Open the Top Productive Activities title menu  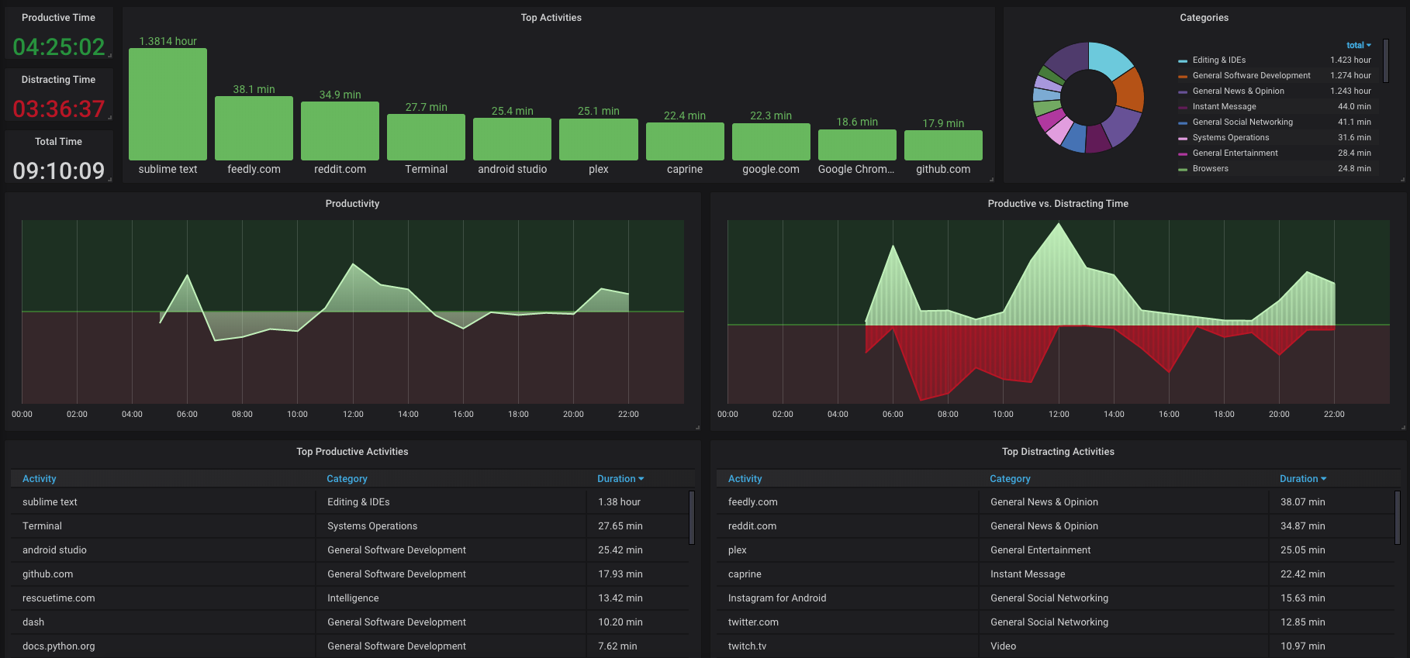(x=352, y=452)
